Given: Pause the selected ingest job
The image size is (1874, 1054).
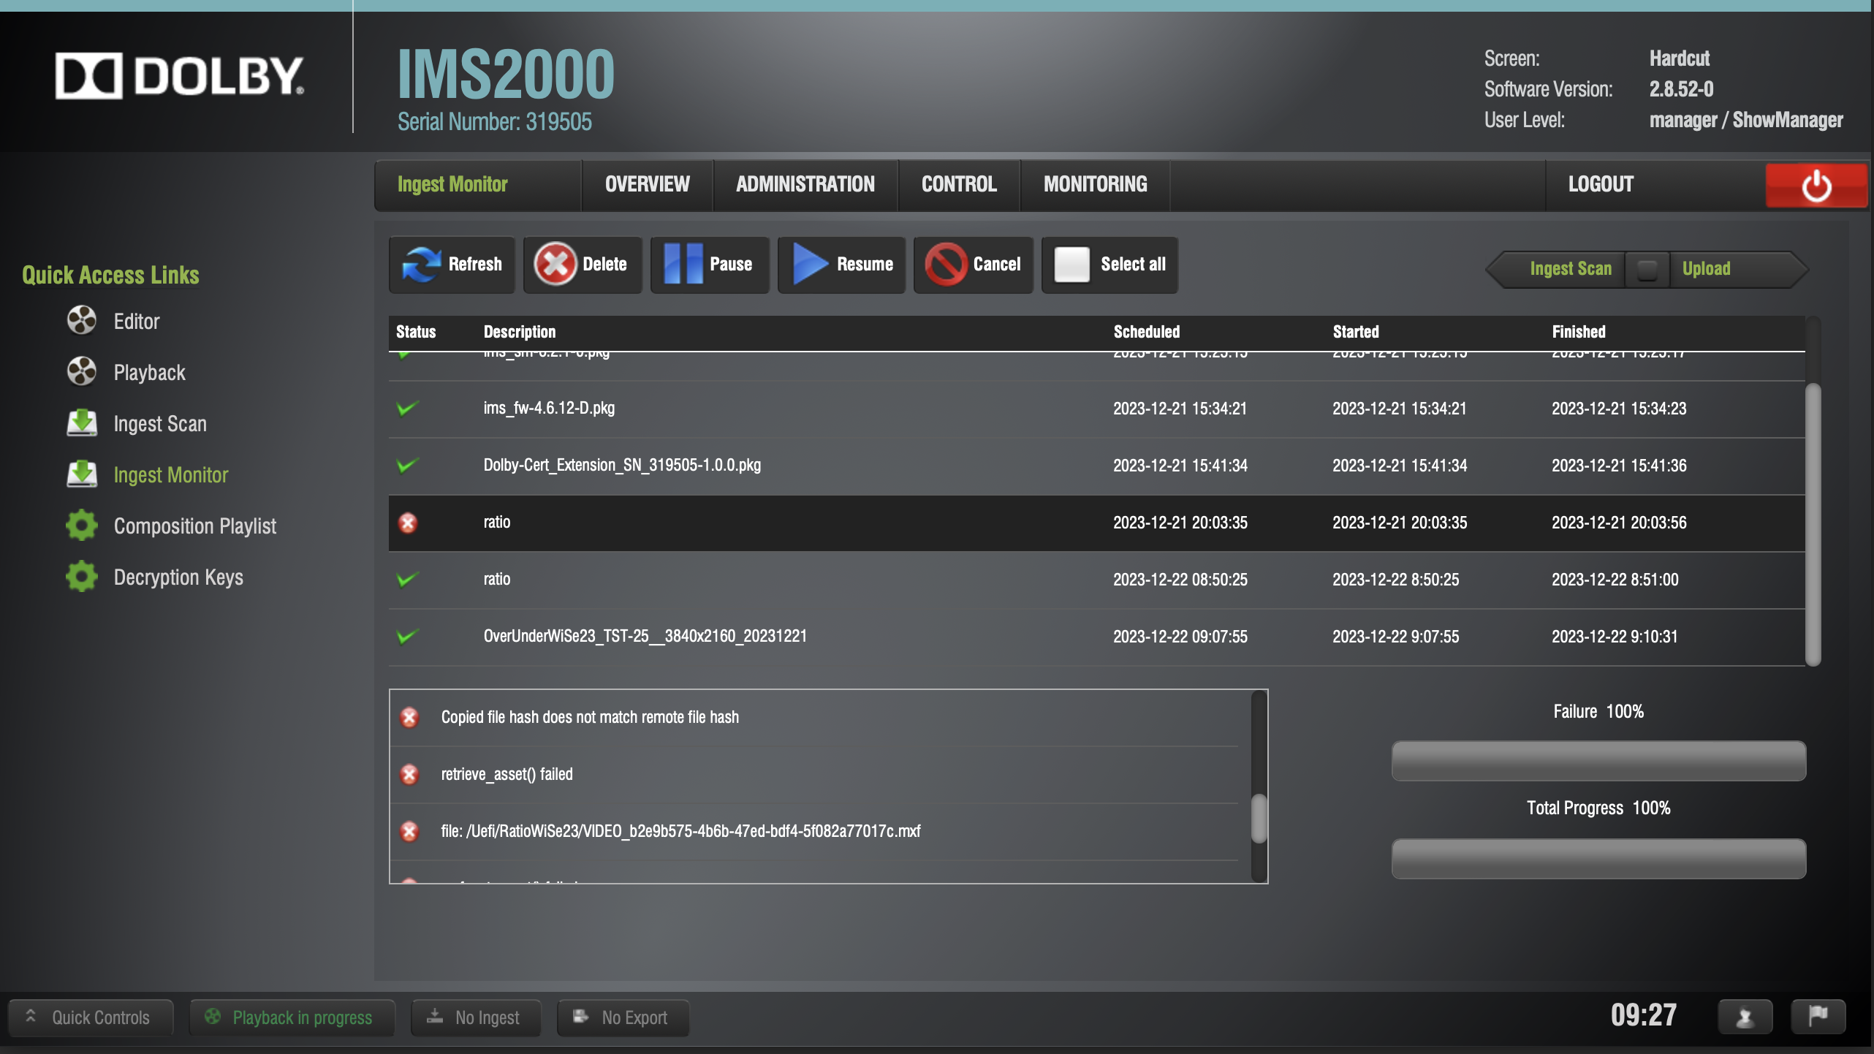Looking at the screenshot, I should point(708,265).
